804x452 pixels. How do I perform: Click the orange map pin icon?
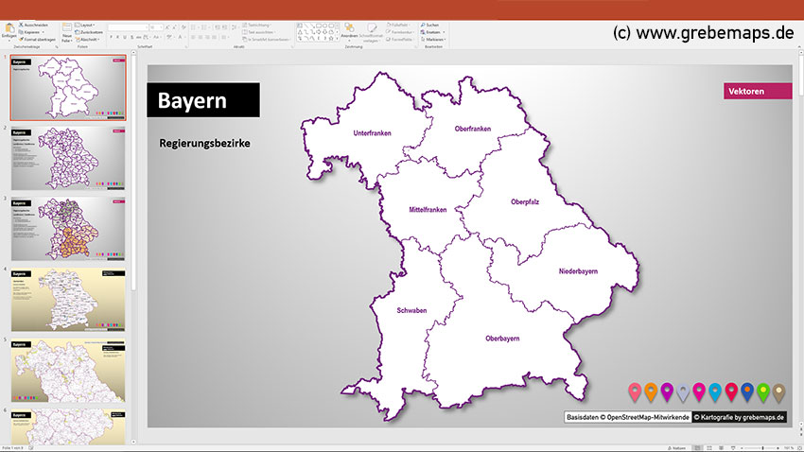click(650, 391)
